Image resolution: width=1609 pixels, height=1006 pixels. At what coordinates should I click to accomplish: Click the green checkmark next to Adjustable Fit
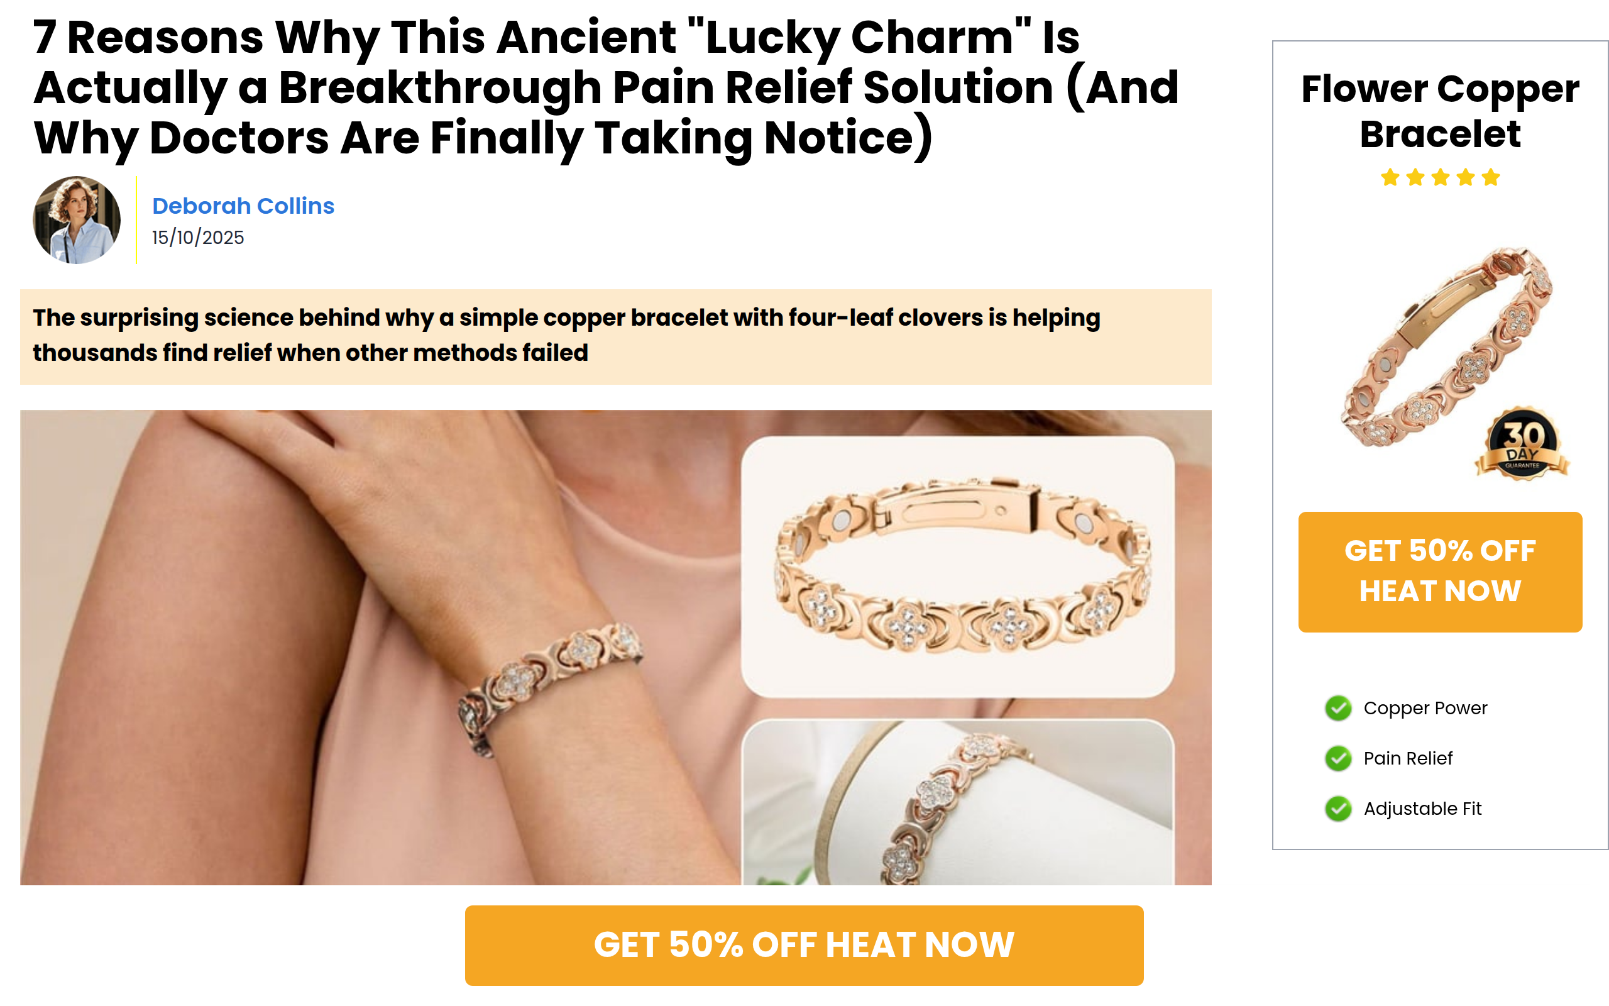tap(1337, 809)
